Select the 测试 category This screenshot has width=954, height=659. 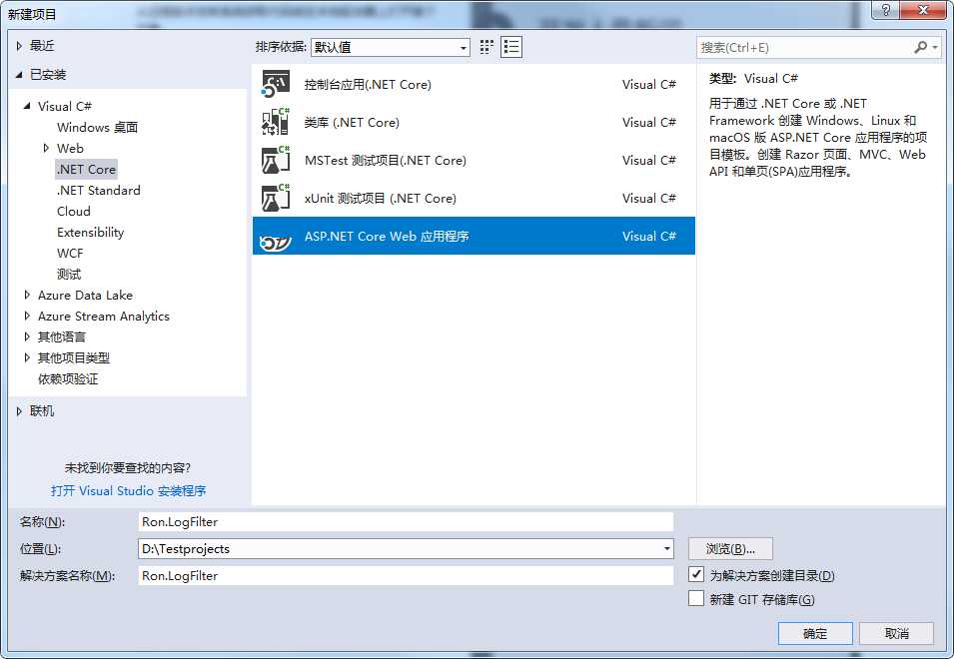coord(69,275)
